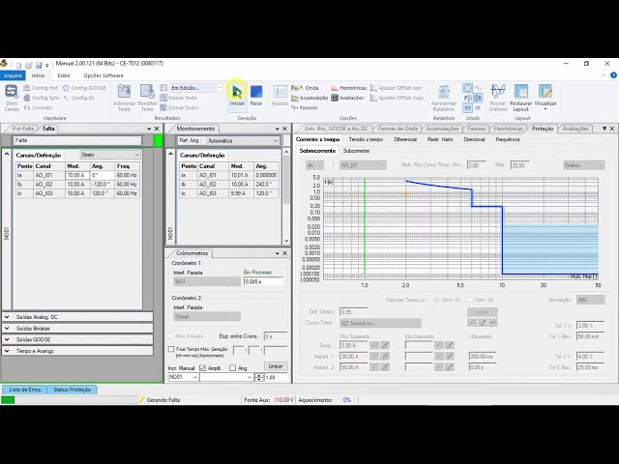Open the Ajustes settings icon
The image size is (619, 464).
pos(280,92)
